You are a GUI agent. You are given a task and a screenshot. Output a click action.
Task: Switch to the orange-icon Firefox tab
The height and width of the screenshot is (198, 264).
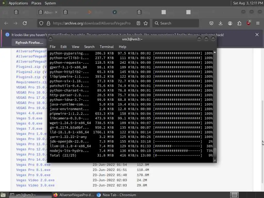tap(90, 12)
